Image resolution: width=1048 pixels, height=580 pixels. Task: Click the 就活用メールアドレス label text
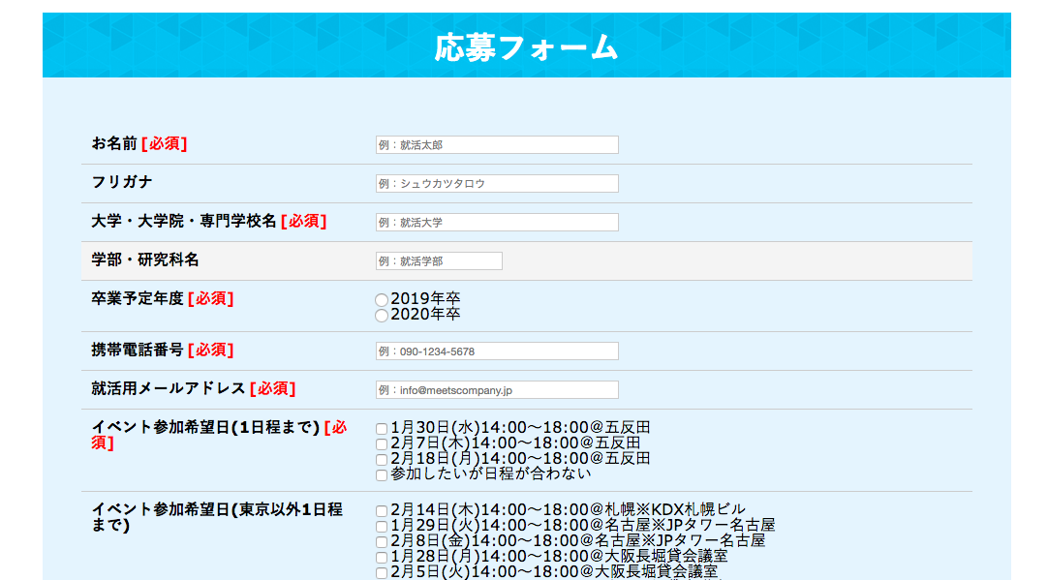(169, 389)
